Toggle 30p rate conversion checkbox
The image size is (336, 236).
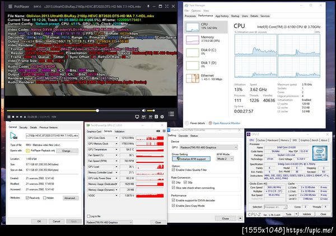pos(185,182)
